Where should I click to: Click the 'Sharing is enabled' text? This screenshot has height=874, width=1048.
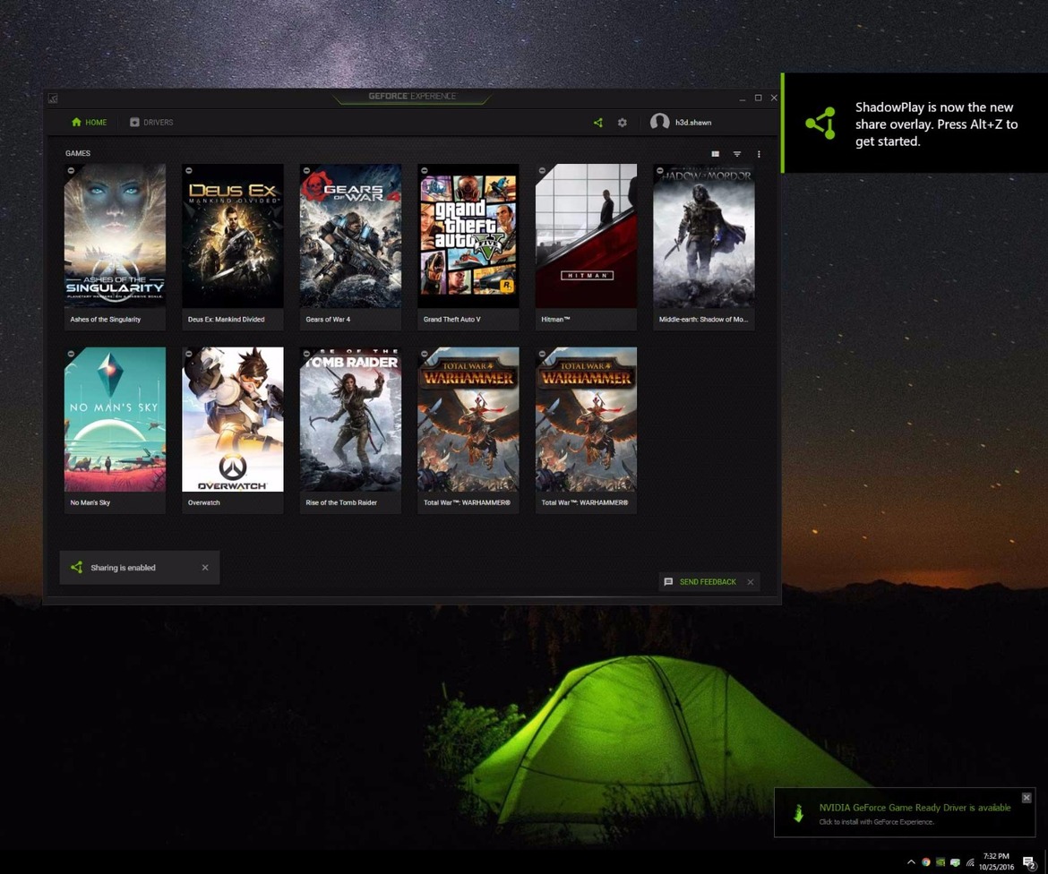coord(123,568)
